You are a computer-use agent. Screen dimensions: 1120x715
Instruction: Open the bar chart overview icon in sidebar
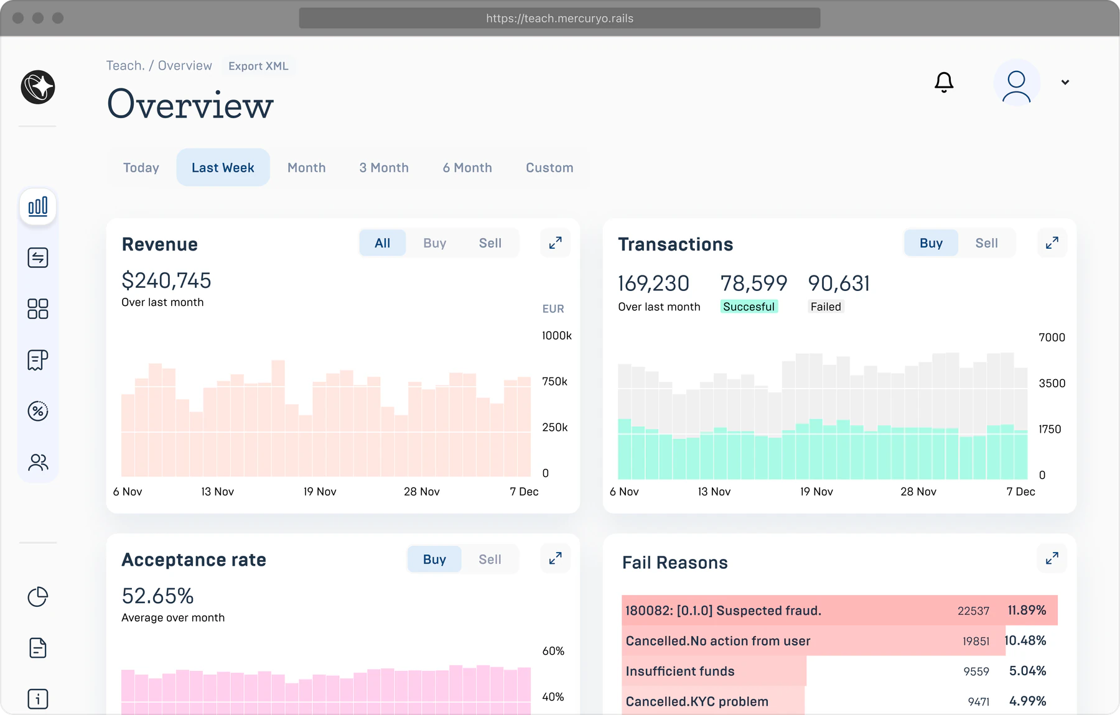pos(38,206)
